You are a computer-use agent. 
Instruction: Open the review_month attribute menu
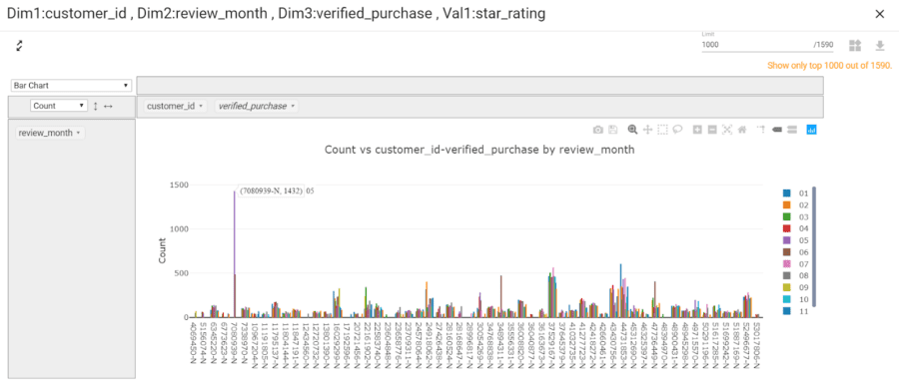[49, 133]
